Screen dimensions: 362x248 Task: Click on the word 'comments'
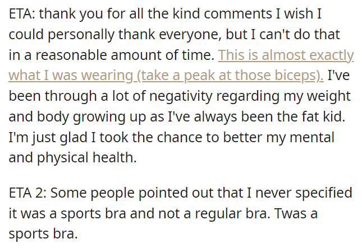click(x=238, y=14)
